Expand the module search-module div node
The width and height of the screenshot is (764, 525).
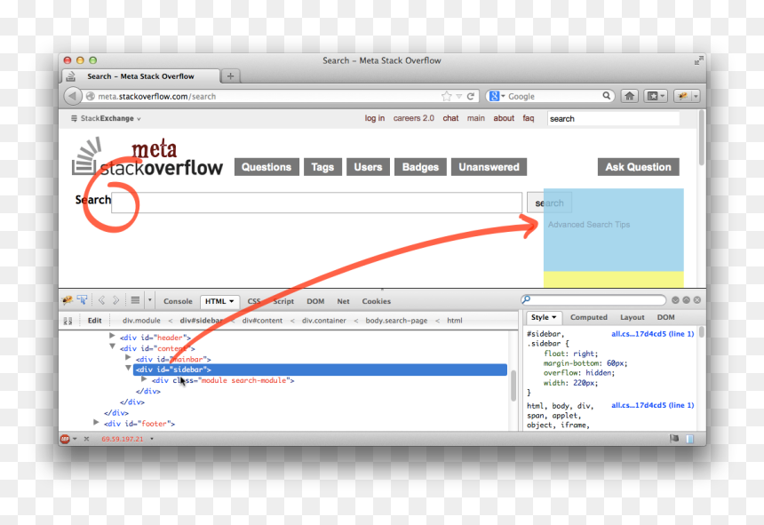(144, 379)
